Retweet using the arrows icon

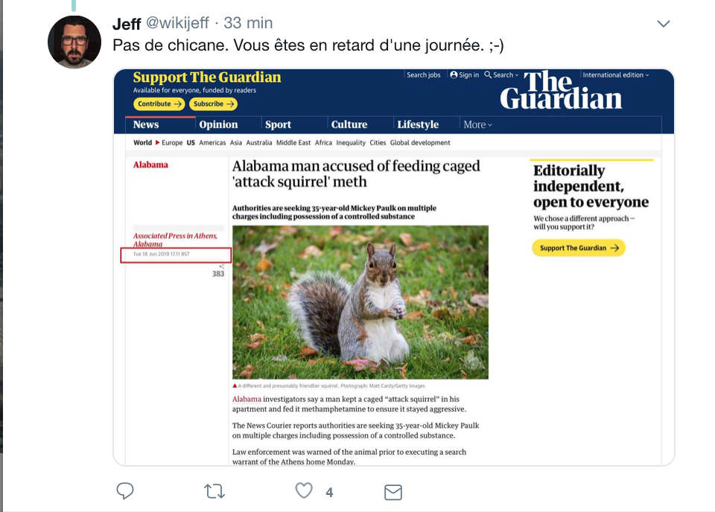214,491
